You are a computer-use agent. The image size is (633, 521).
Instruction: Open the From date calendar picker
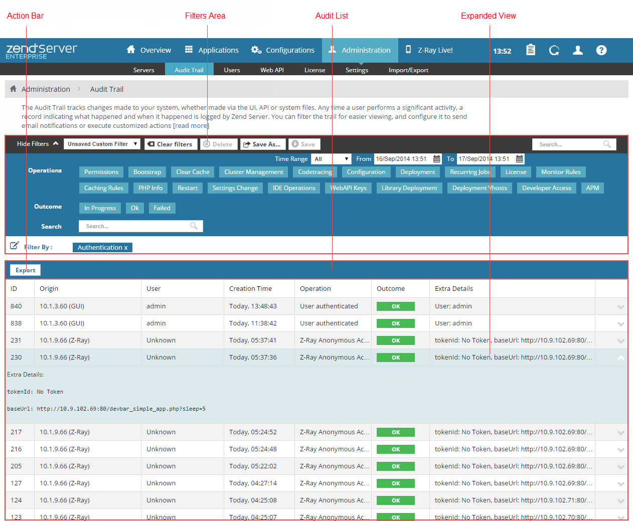tap(436, 159)
